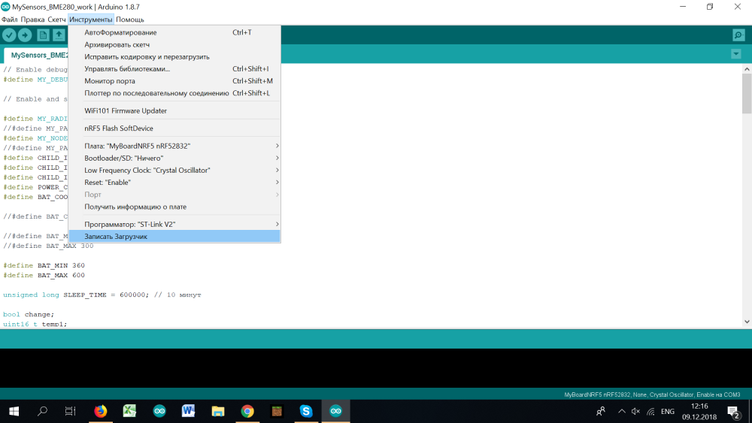The image size is (752, 423).
Task: Open File Explorer from the taskbar
Action: click(x=218, y=411)
